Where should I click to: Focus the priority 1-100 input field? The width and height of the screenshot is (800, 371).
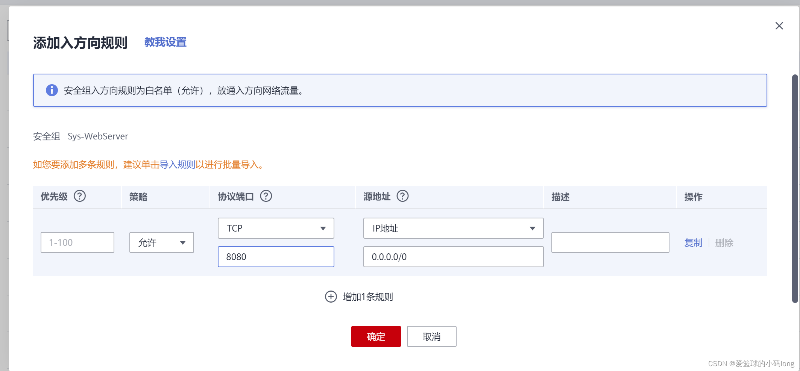(77, 242)
